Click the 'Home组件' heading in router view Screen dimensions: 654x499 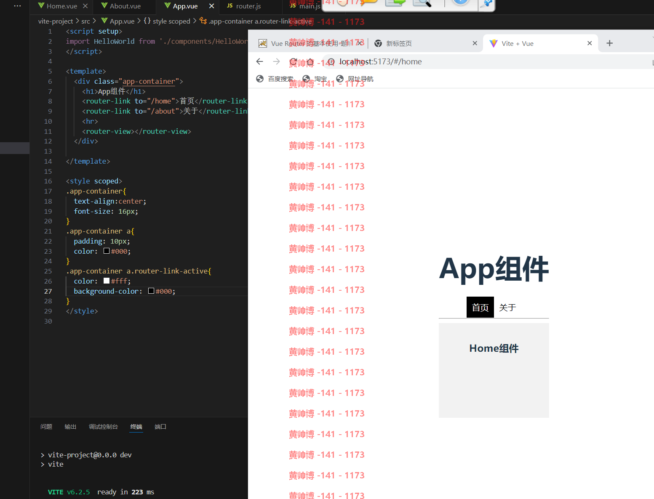pyautogui.click(x=494, y=348)
